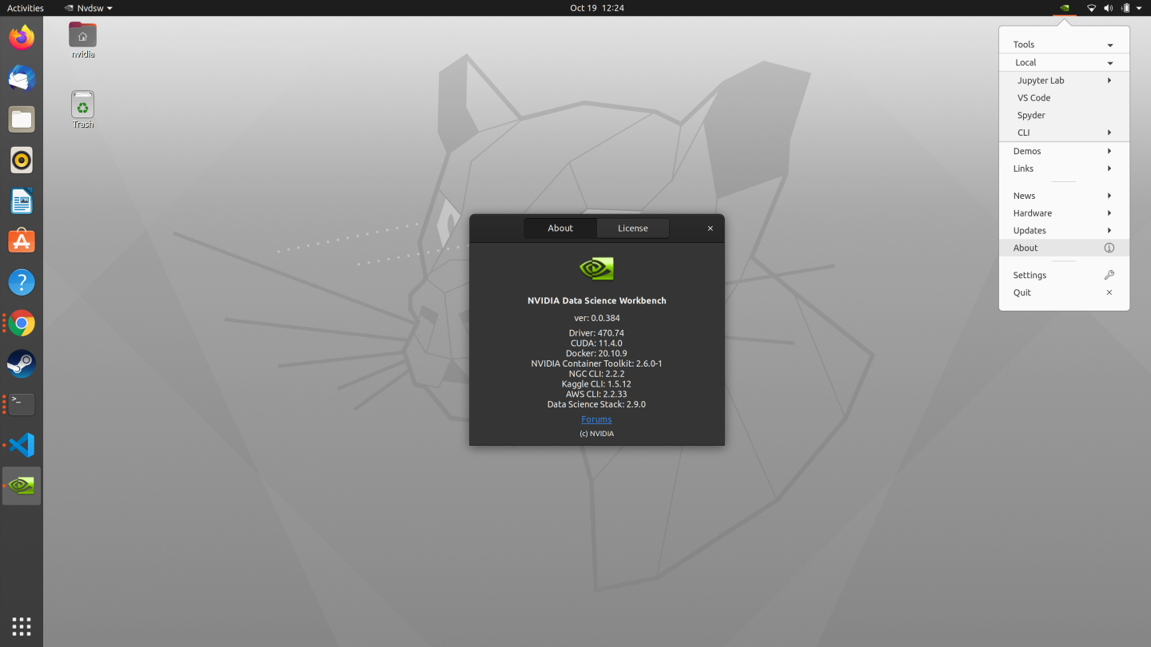Open Steam from the dock
This screenshot has width=1151, height=647.
click(22, 364)
